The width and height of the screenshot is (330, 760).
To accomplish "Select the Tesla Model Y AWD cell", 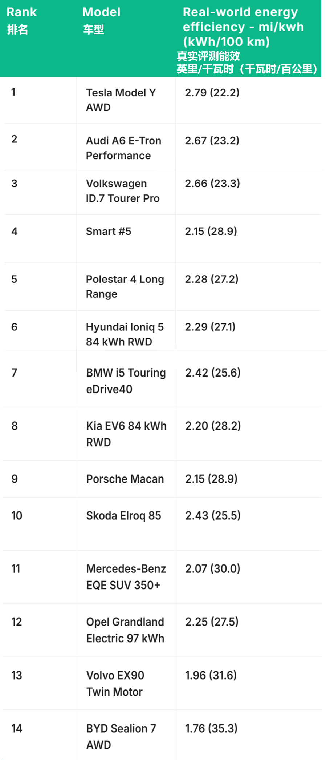I will tap(121, 100).
